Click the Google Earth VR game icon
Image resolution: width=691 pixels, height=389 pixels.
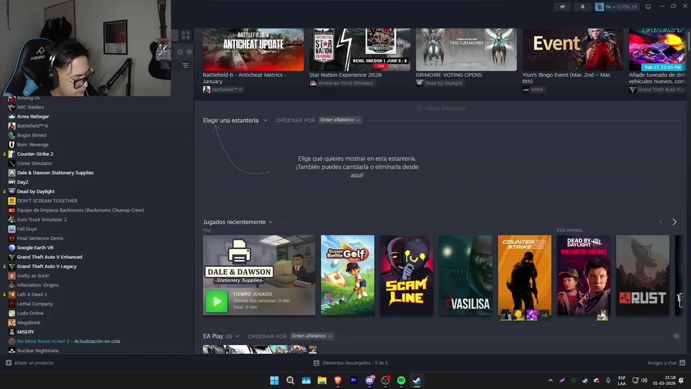coord(12,247)
